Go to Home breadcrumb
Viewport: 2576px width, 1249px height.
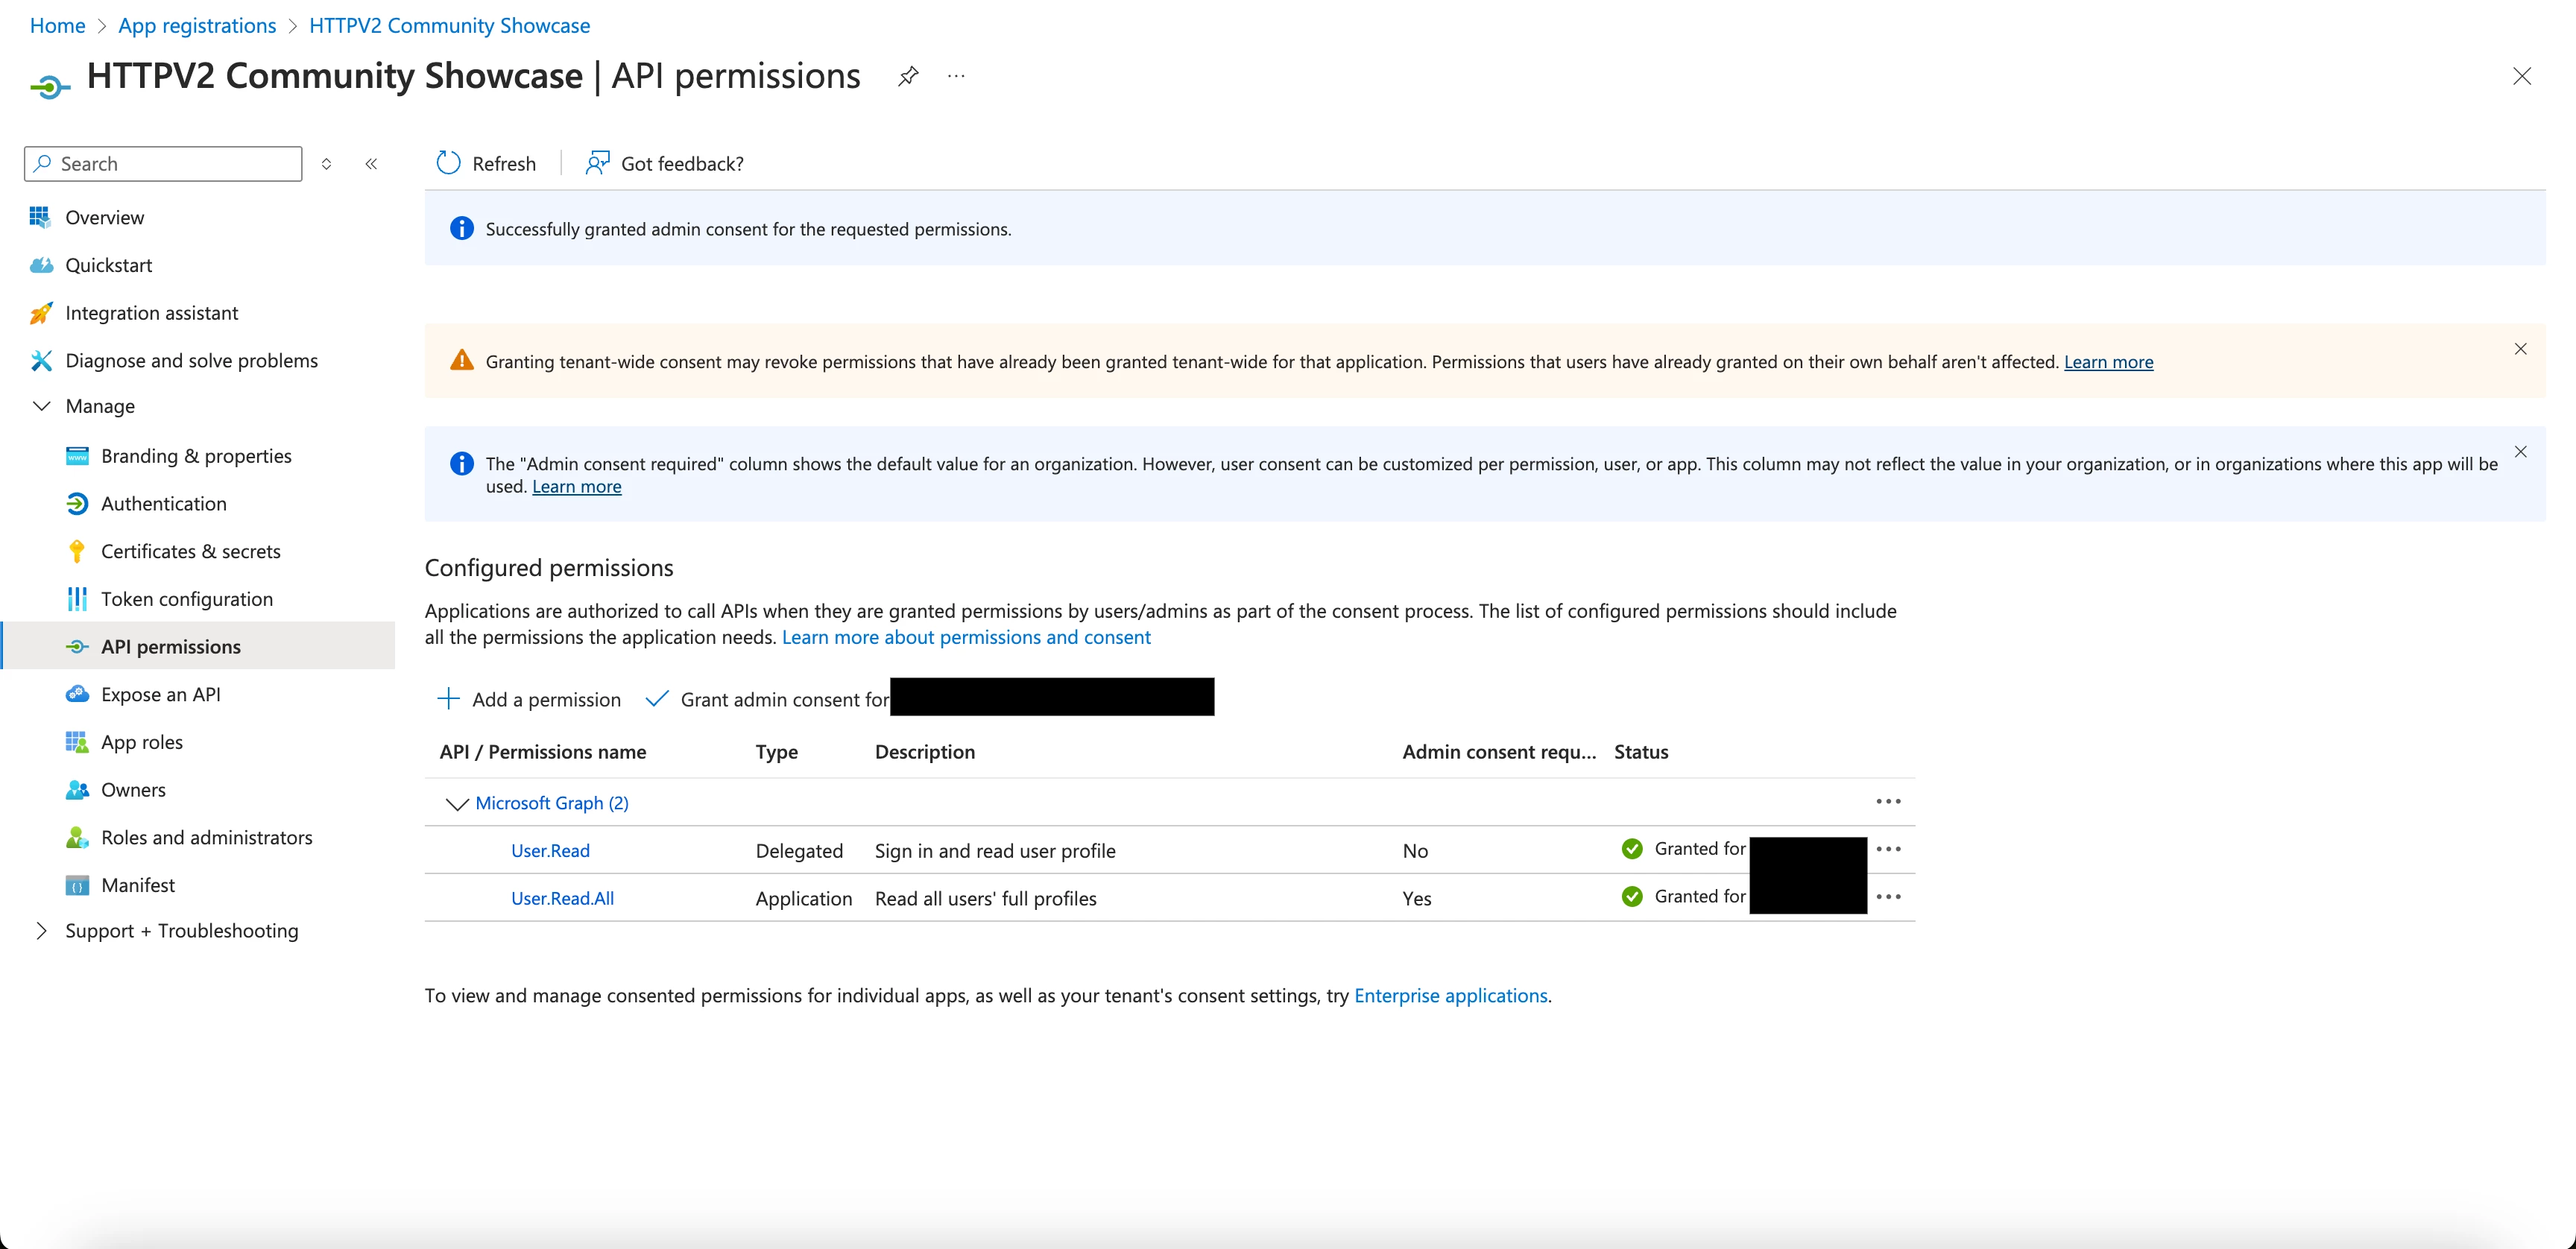tap(57, 25)
